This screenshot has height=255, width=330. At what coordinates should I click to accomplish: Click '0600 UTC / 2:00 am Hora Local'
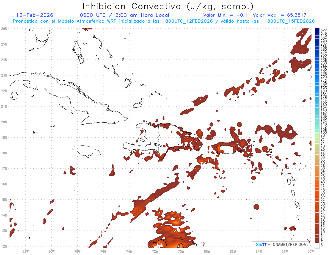click(x=125, y=15)
